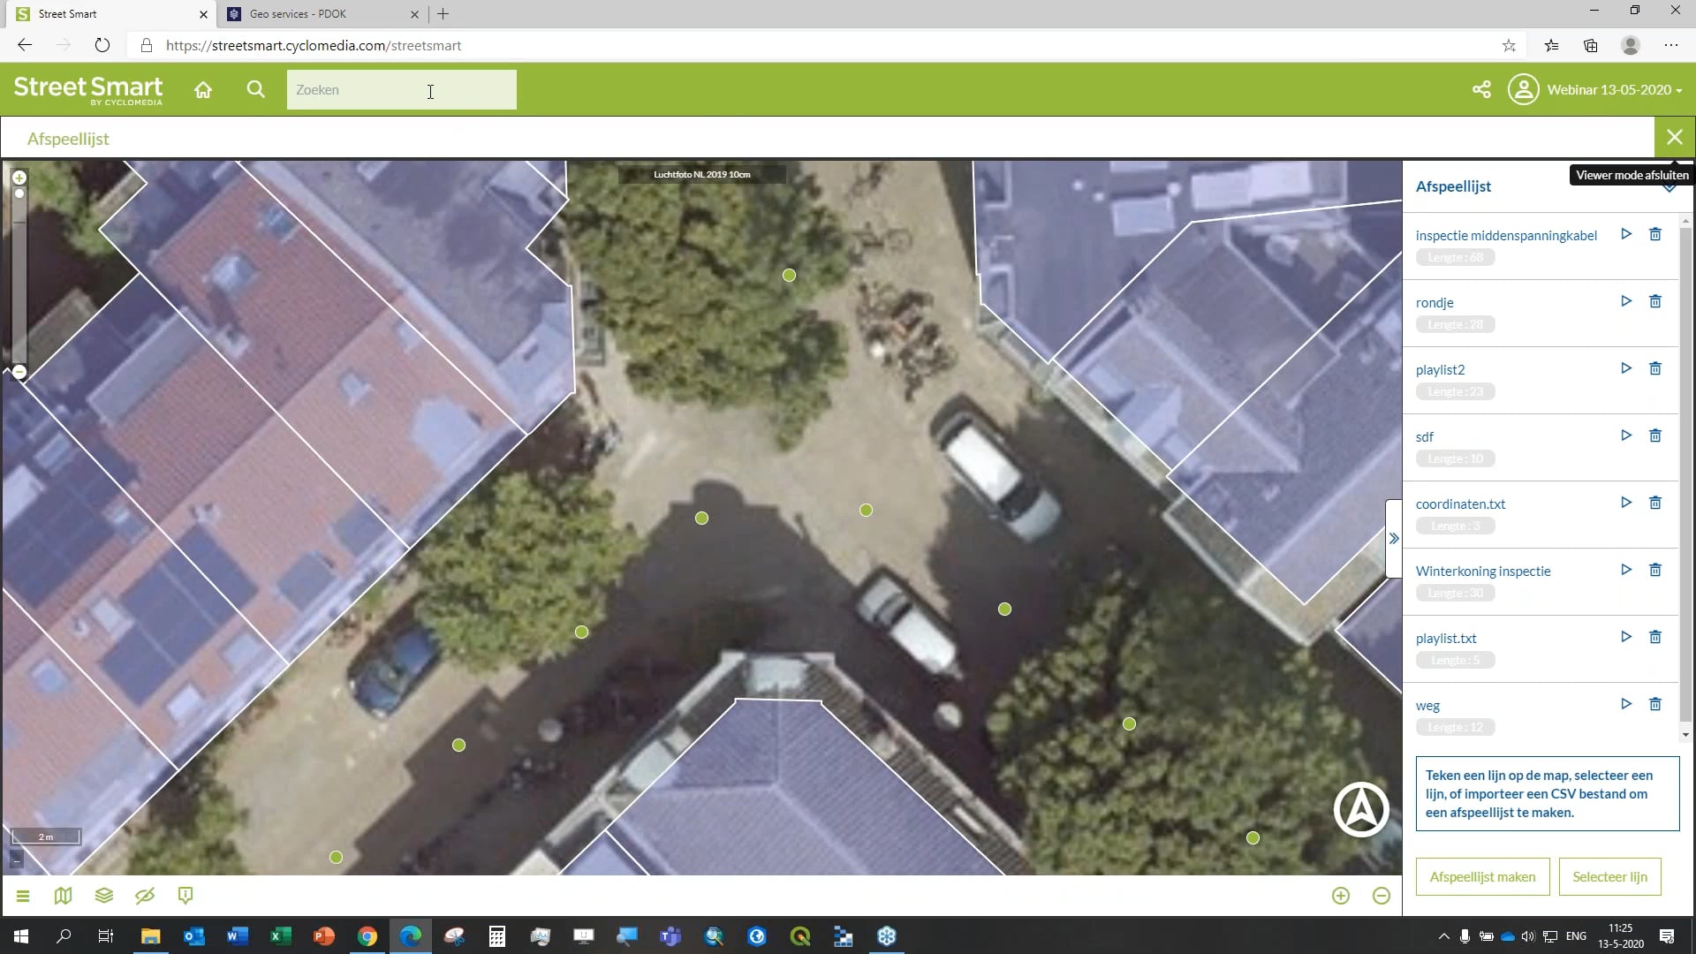The image size is (1696, 954).
Task: Delete the rondje playlist
Action: (1655, 301)
